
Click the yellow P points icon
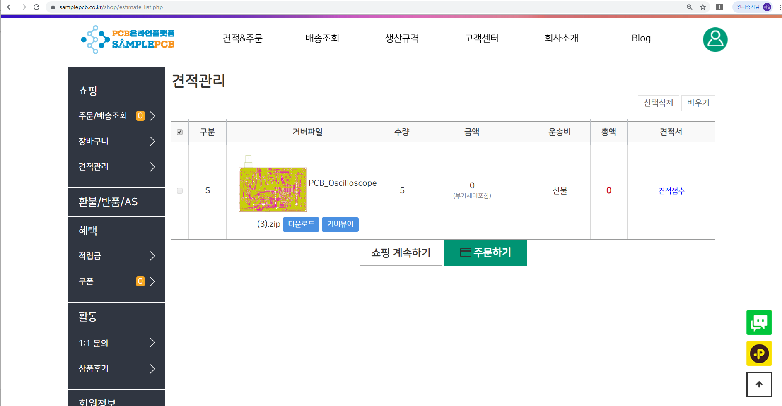pos(759,353)
